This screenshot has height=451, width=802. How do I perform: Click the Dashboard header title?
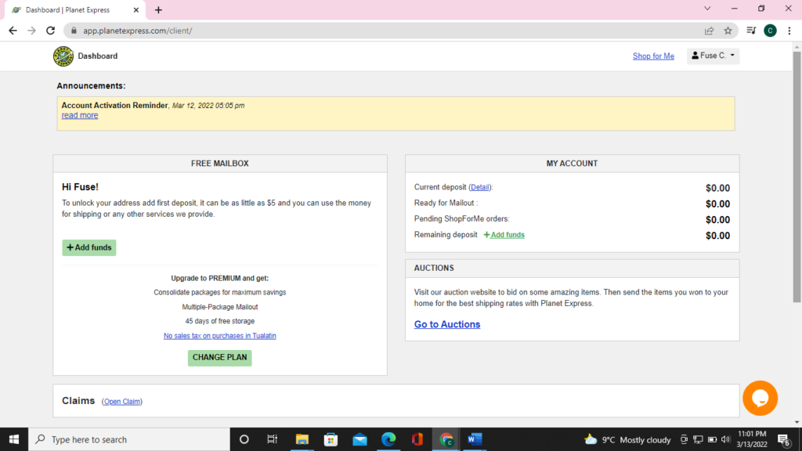pyautogui.click(x=98, y=56)
